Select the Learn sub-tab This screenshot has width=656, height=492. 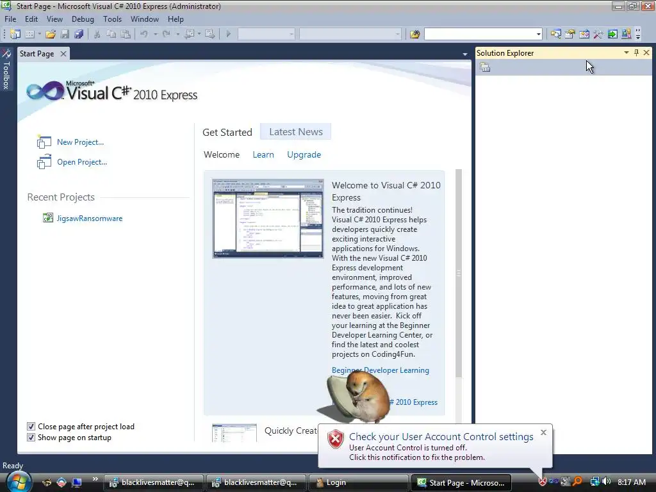[x=263, y=155]
